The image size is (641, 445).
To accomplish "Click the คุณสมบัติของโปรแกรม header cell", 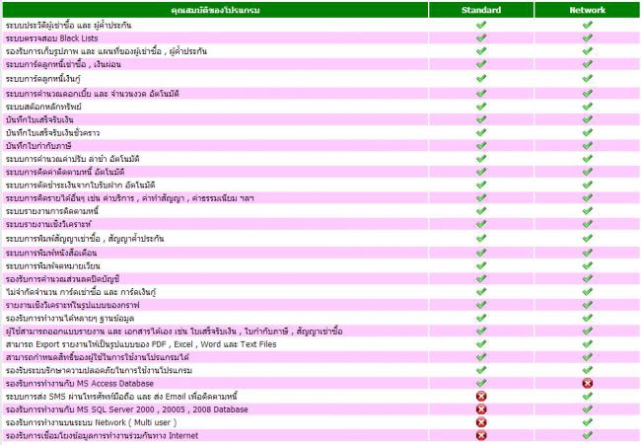I will point(215,10).
